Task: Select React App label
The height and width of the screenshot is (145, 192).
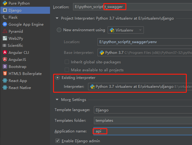Action: [x=18, y=81]
